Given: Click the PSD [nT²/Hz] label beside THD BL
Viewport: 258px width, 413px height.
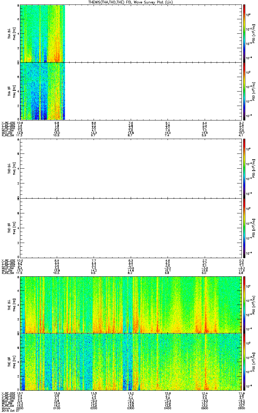Looking at the screenshot, I should click(254, 169).
